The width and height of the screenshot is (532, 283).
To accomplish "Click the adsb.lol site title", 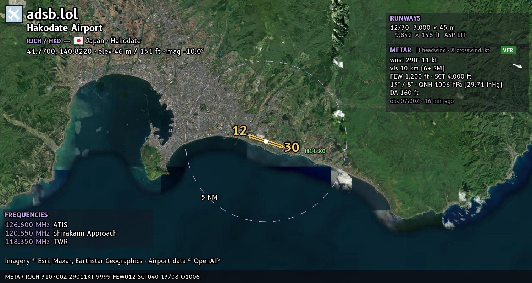I will pos(52,14).
